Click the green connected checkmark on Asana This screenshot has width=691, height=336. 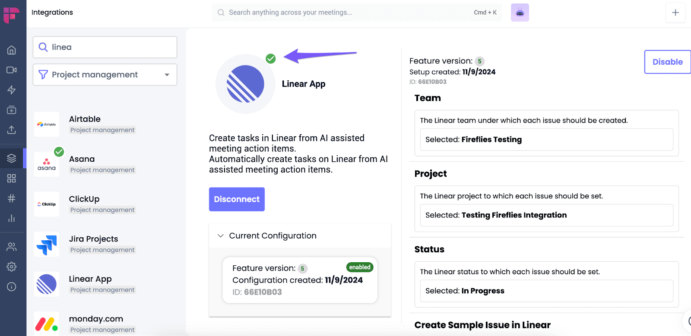59,152
